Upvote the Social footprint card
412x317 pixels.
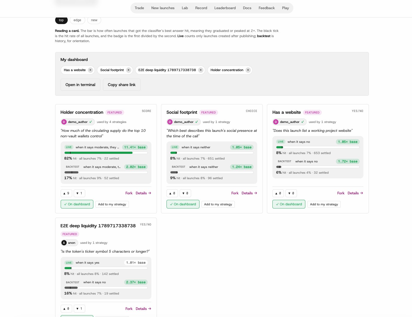172,193
